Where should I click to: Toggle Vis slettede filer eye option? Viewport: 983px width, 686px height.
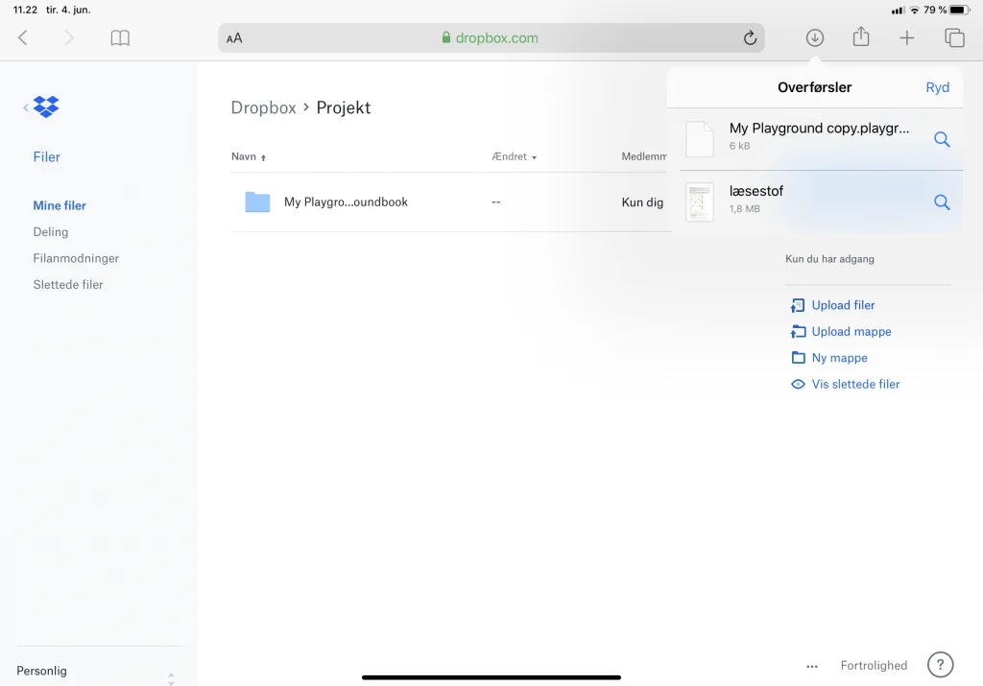click(845, 384)
